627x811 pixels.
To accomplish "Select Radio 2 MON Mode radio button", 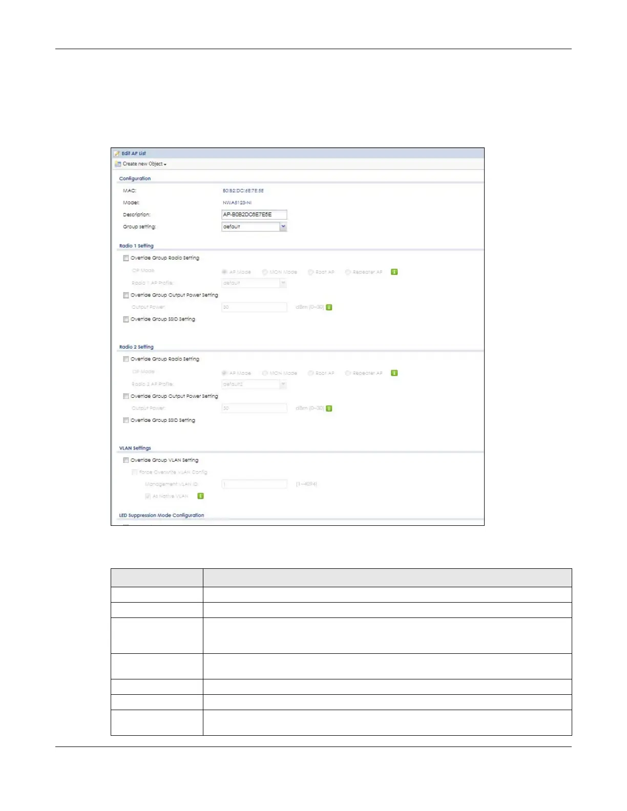I will pyautogui.click(x=265, y=373).
